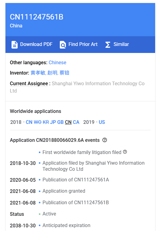Open help icon next to application events
The width and height of the screenshot is (160, 231).
pos(105,140)
